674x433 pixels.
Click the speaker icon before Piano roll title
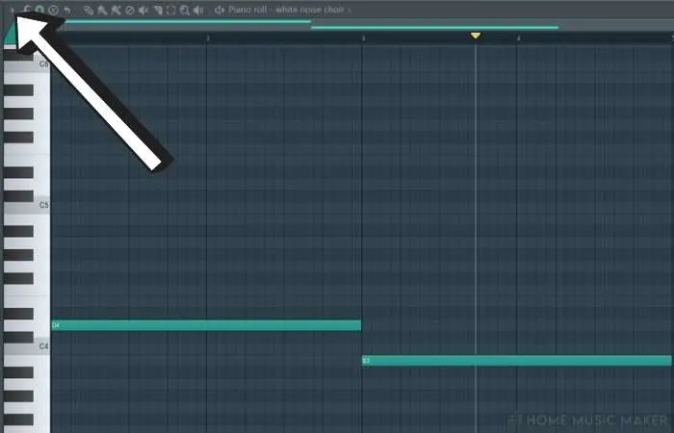point(220,10)
